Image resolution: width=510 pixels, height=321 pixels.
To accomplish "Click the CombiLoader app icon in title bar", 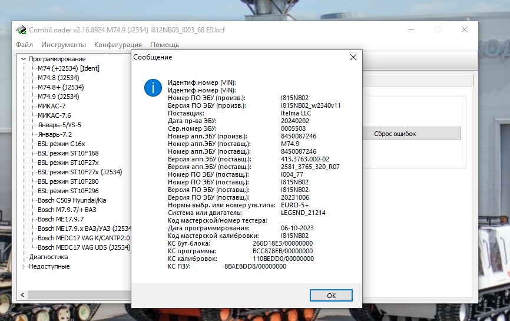I will (x=20, y=30).
